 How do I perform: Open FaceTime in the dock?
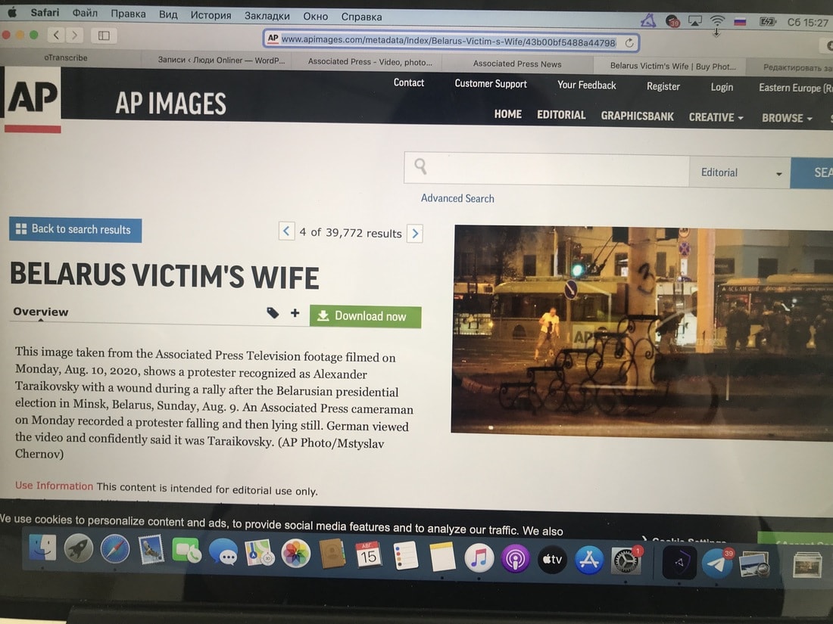click(x=186, y=551)
